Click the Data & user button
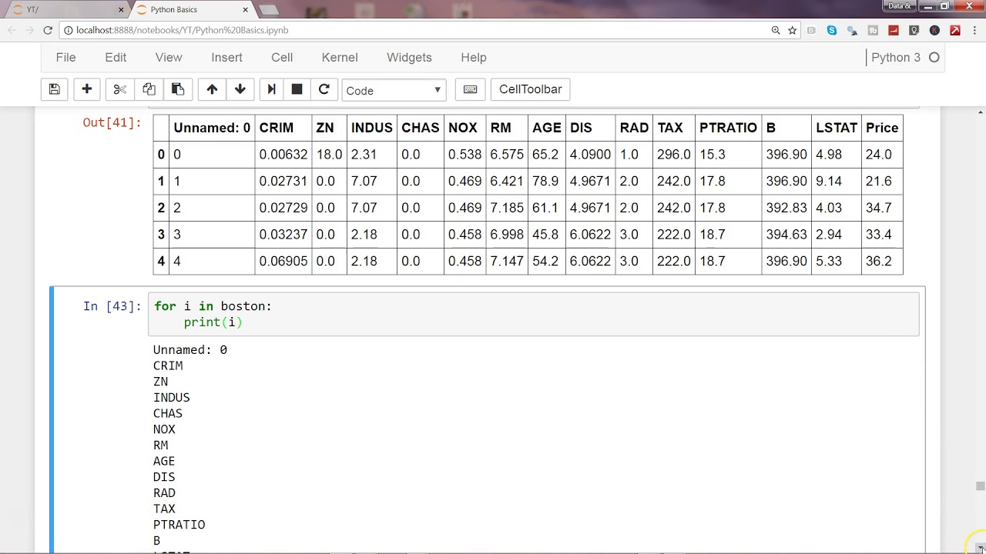This screenshot has height=554, width=986. point(899,6)
